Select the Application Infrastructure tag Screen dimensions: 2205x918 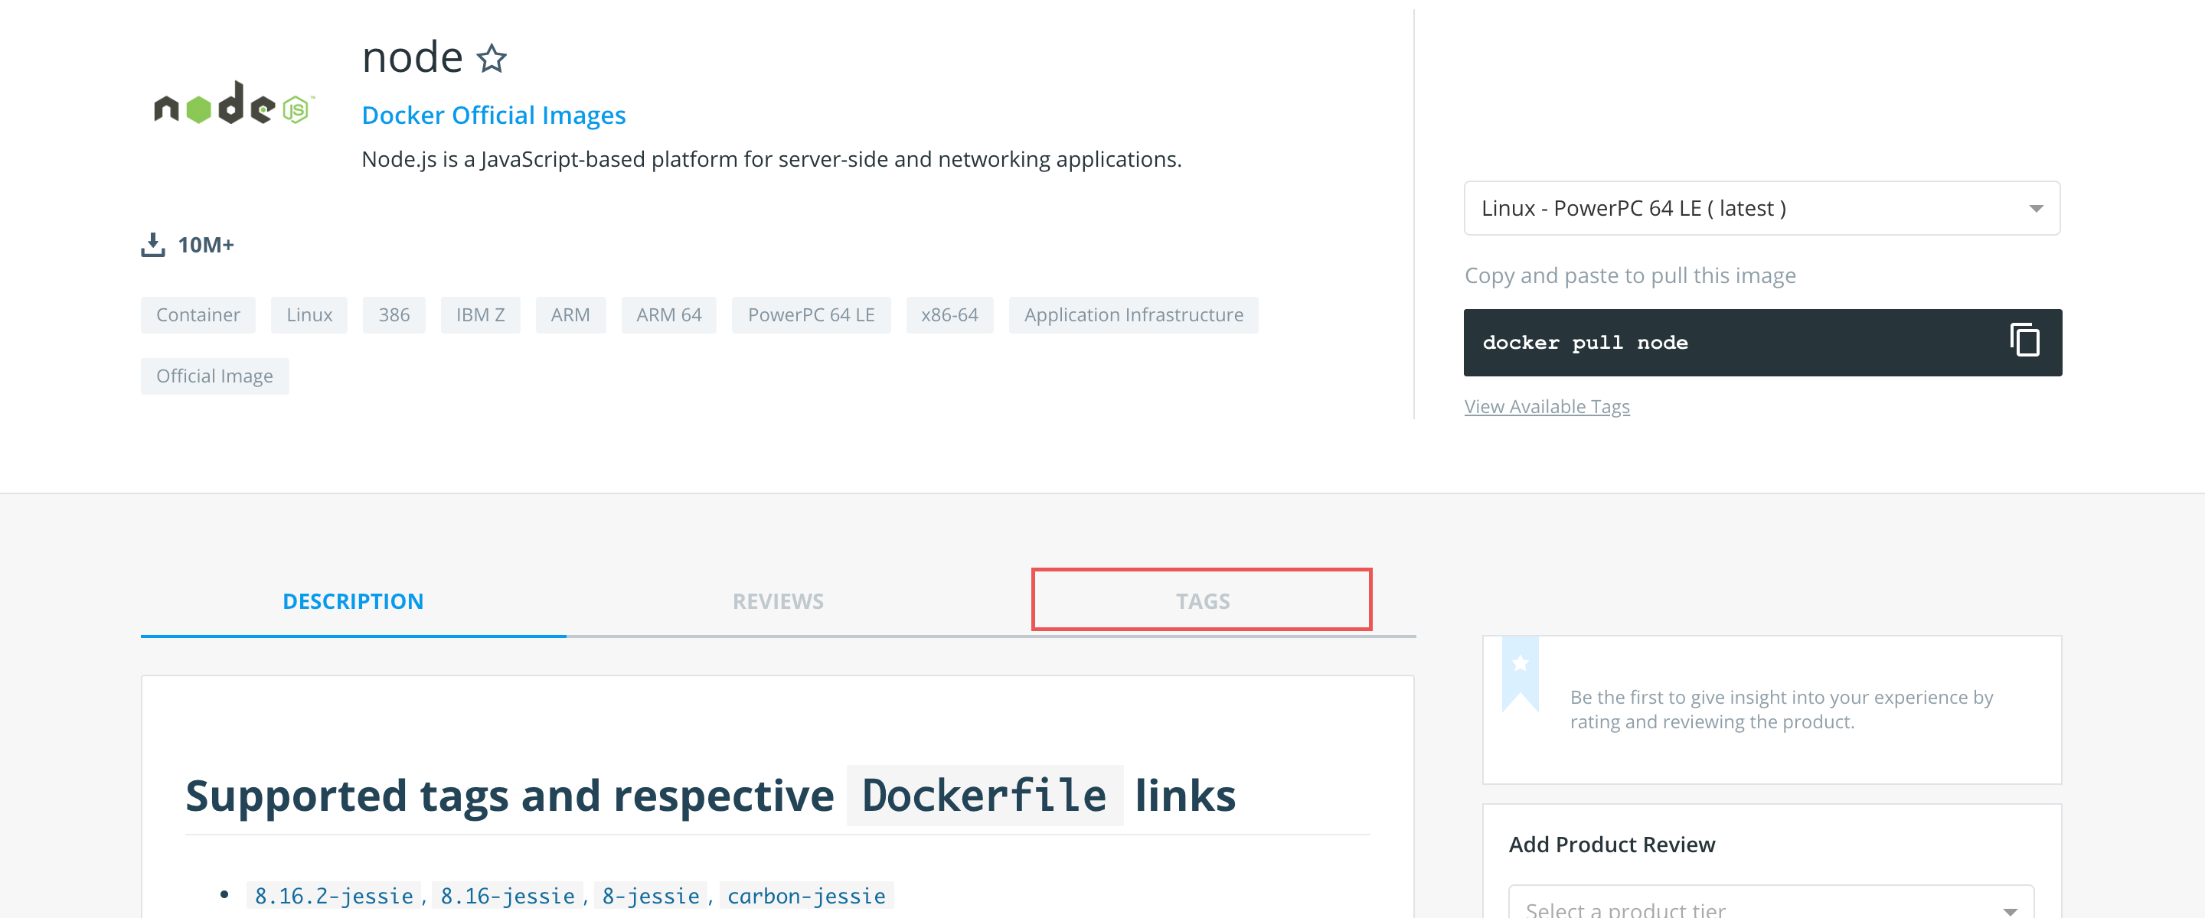[1132, 315]
